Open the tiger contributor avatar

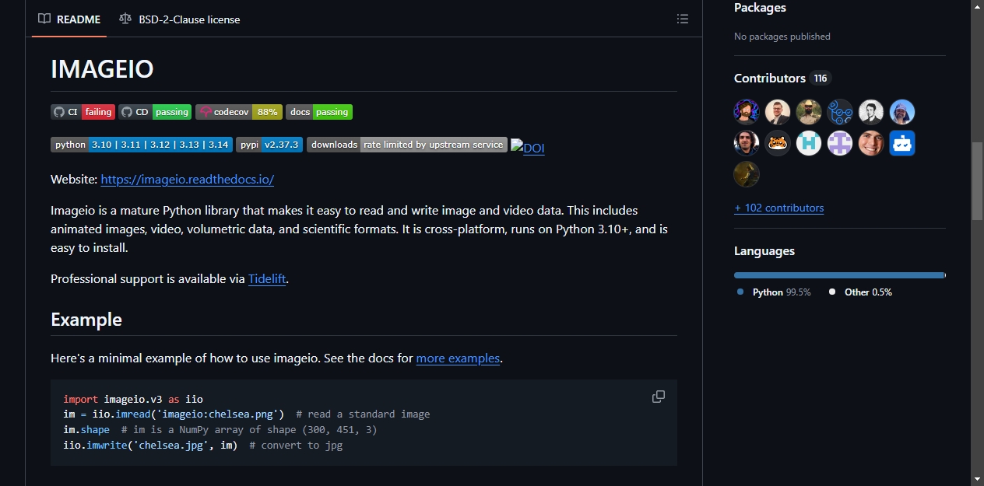point(778,143)
